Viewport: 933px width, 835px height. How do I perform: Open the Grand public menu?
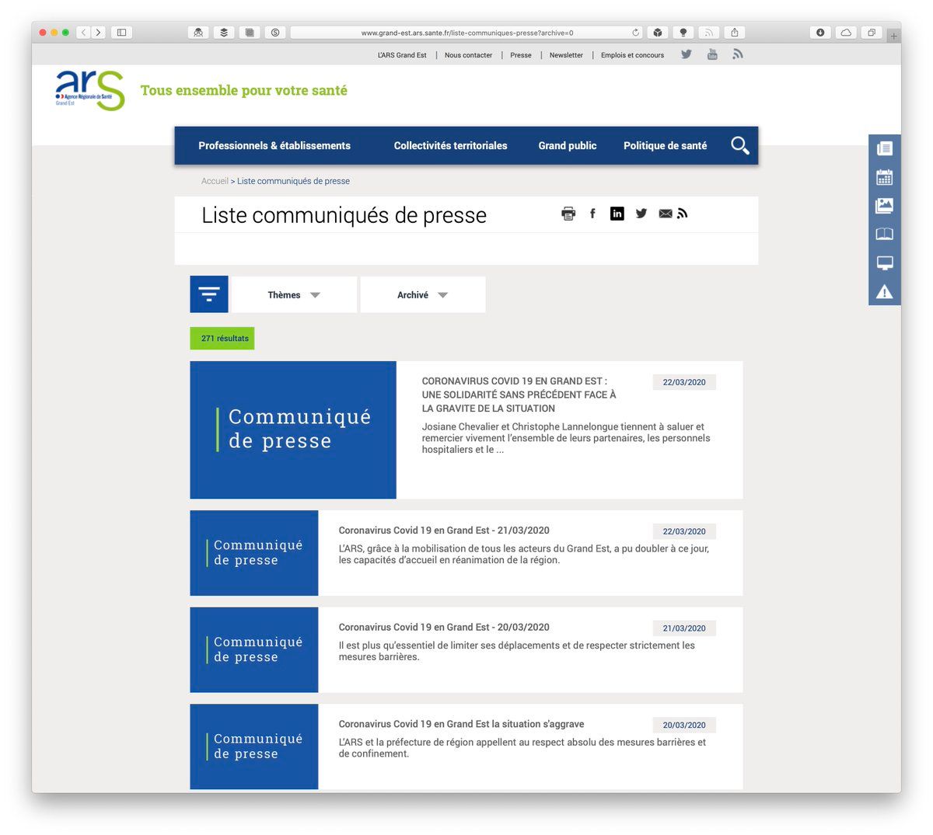click(x=568, y=145)
